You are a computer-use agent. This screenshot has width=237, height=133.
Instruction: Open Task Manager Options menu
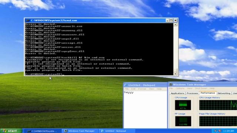pyautogui.click(x=180, y=88)
